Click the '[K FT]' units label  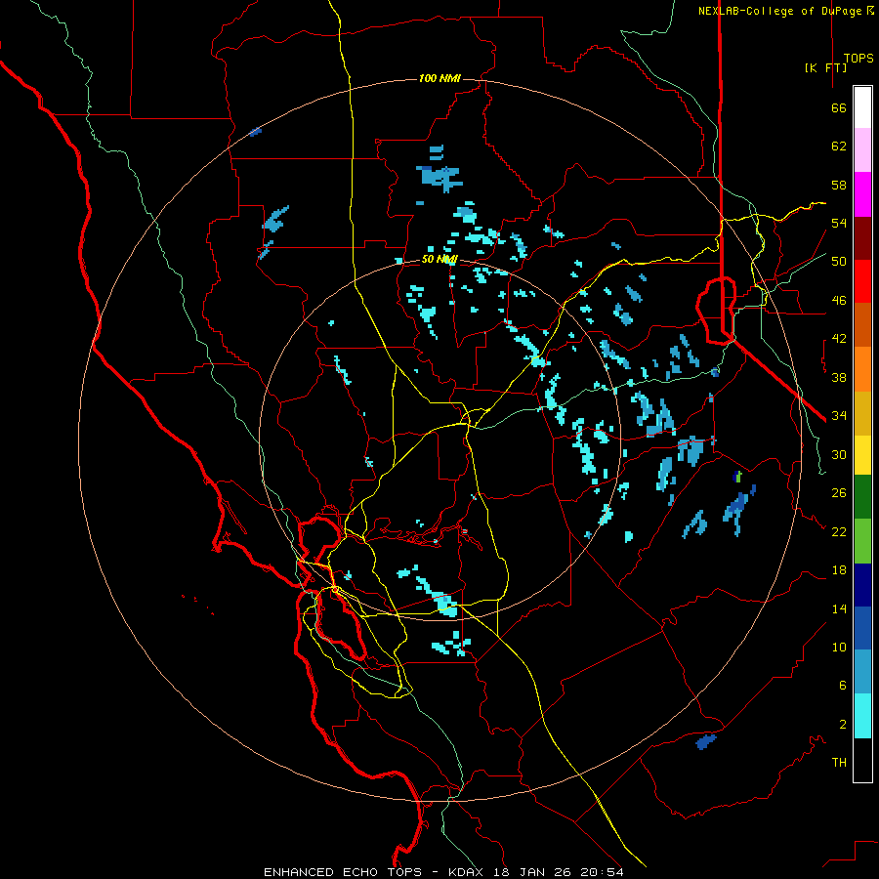click(825, 67)
